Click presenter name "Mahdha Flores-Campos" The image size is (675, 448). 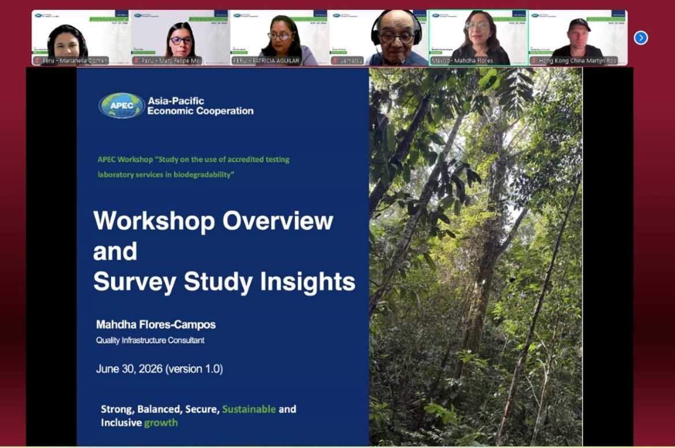[156, 324]
